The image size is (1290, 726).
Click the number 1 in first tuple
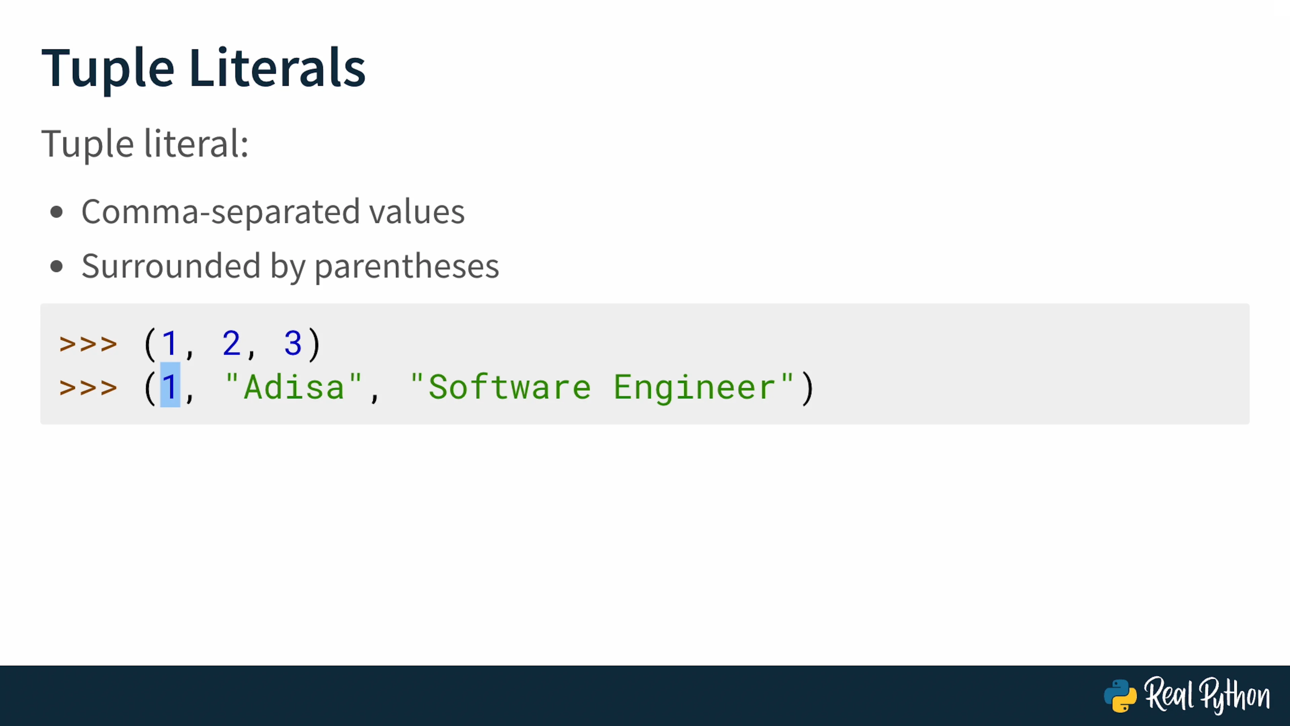(x=170, y=344)
